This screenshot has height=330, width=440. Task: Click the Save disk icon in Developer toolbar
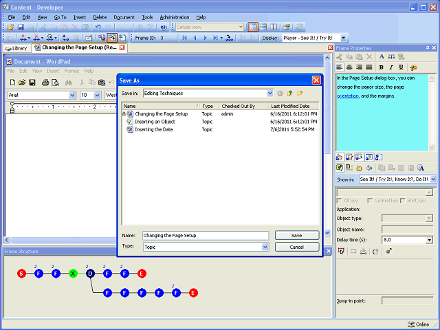pyautogui.click(x=21, y=27)
